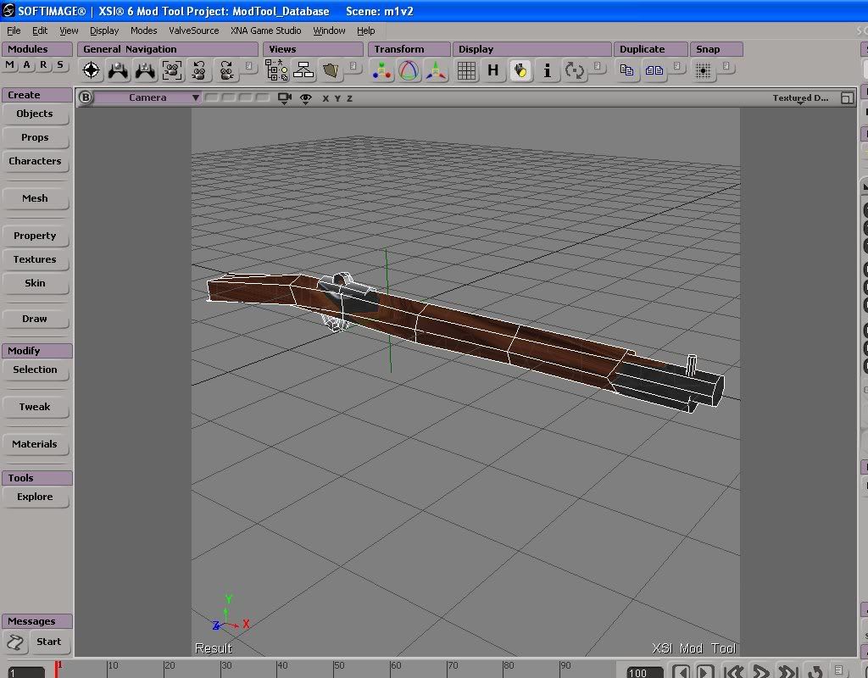
Task: Toggle the viewport eye visibility icon
Action: pyautogui.click(x=305, y=98)
